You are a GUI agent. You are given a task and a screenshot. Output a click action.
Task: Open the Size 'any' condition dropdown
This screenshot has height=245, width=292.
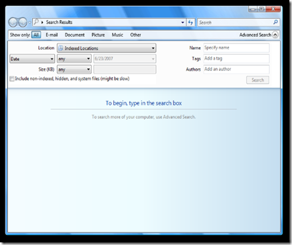point(74,70)
